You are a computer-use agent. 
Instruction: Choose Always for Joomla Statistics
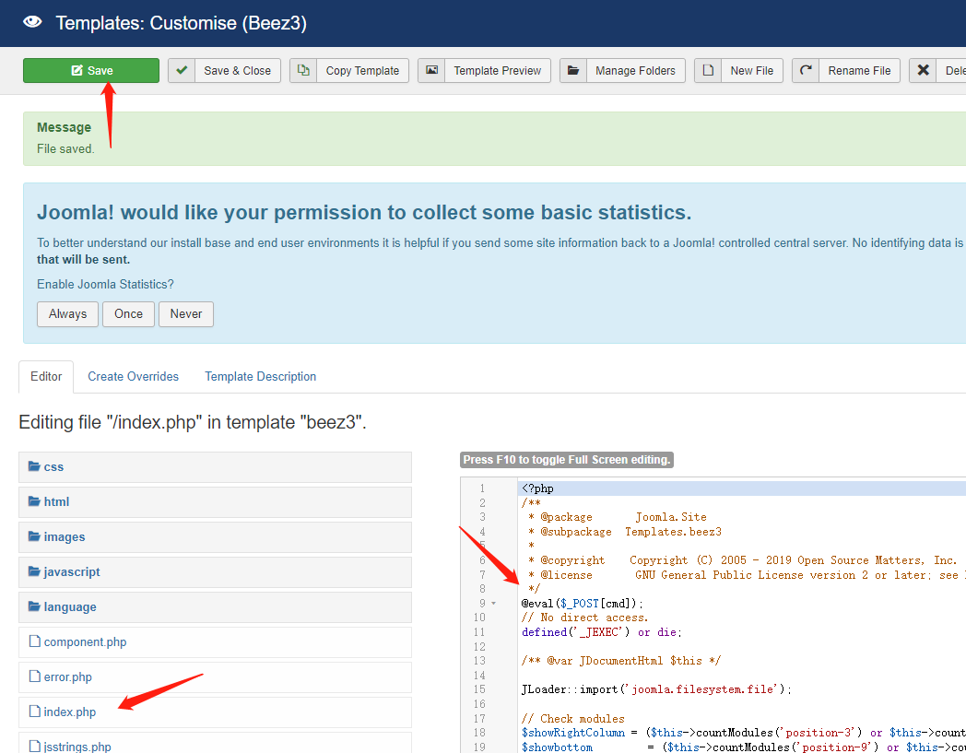[x=68, y=314]
